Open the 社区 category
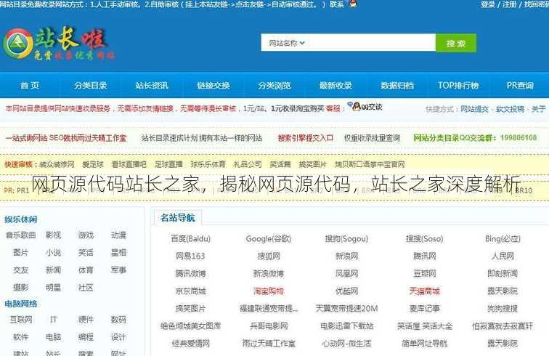The image size is (549, 356). (86, 288)
